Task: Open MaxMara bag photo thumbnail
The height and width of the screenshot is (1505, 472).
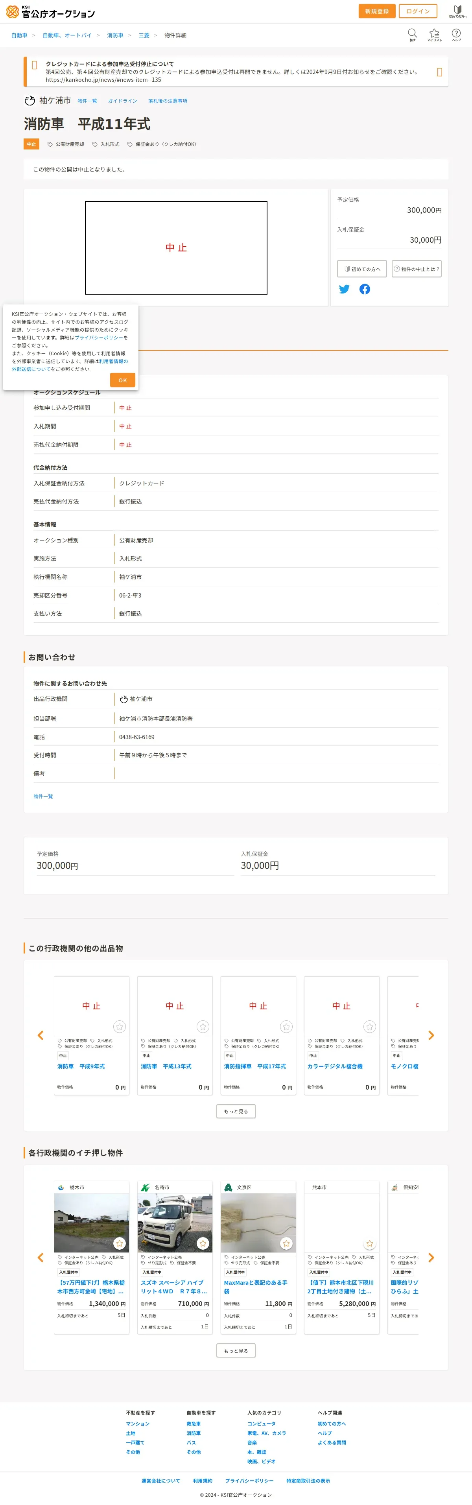Action: (258, 1222)
